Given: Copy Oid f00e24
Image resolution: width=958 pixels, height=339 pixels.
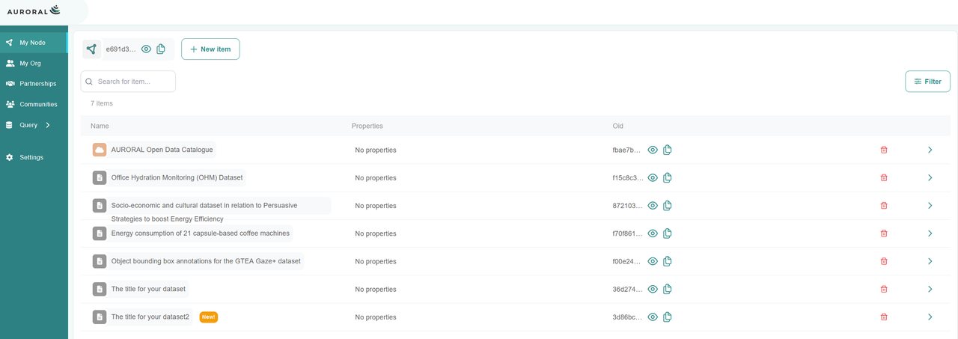Looking at the screenshot, I should click(x=667, y=261).
